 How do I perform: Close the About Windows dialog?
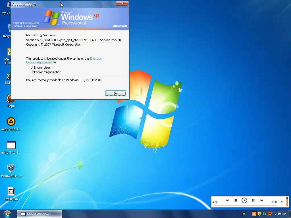click(122, 3)
